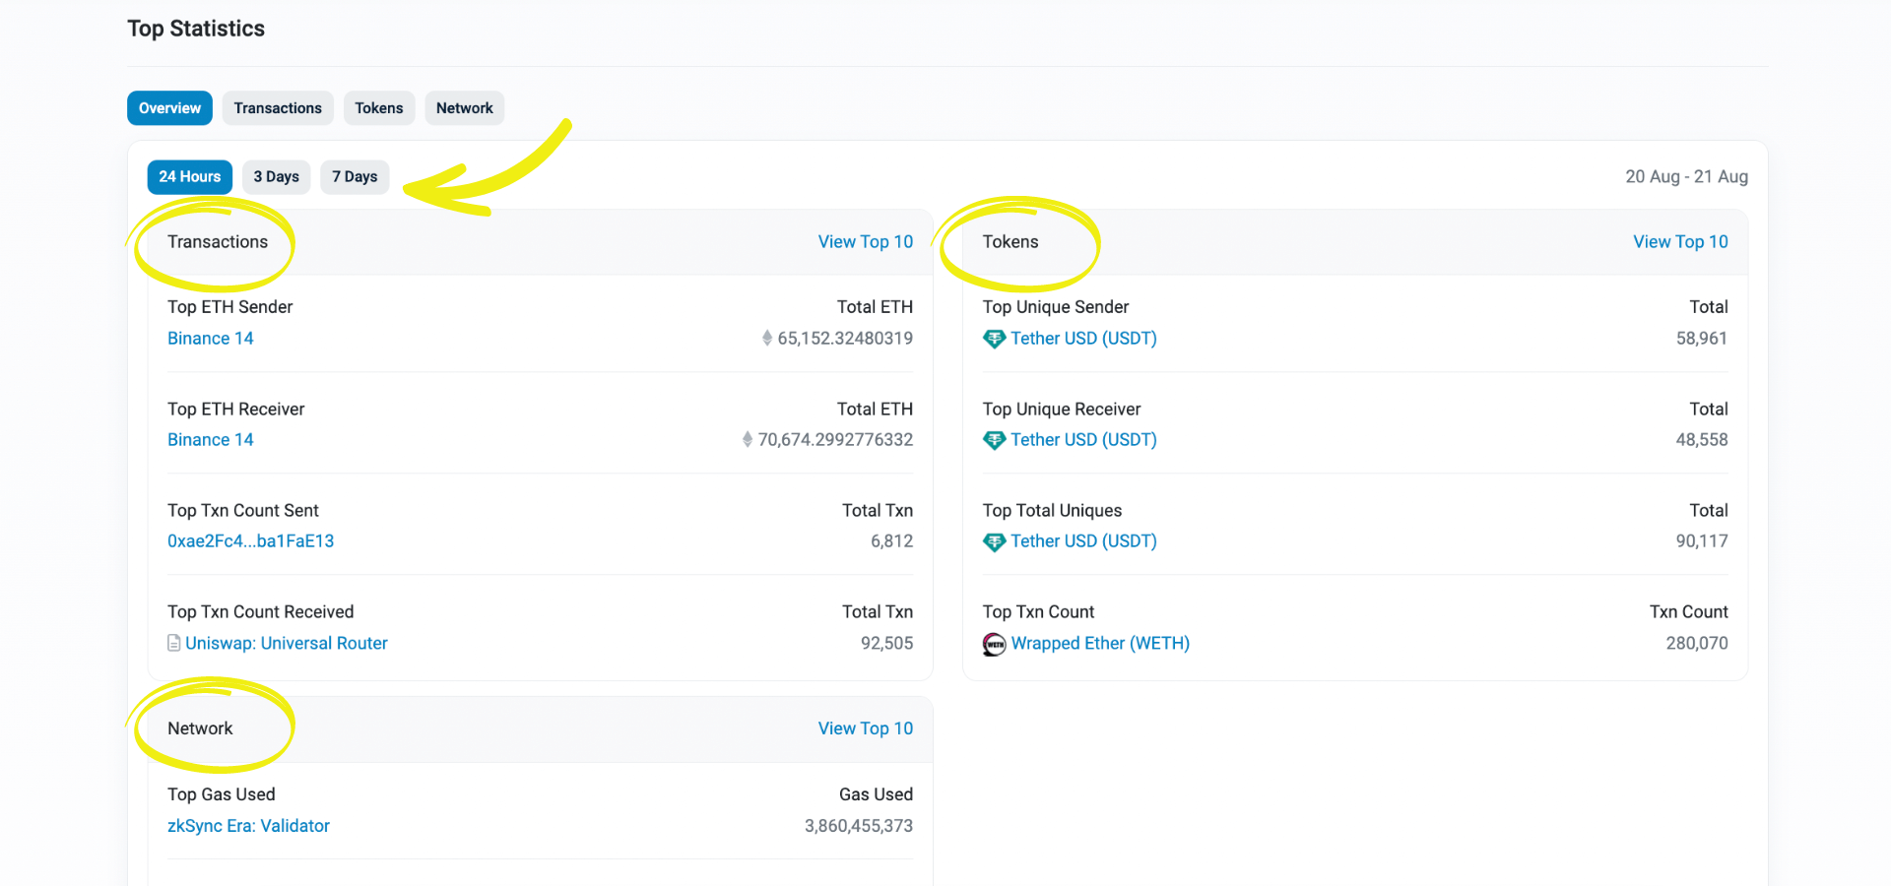This screenshot has height=886, width=1891.
Task: Click Tether icon beside Top Total Uniques
Action: click(x=994, y=541)
